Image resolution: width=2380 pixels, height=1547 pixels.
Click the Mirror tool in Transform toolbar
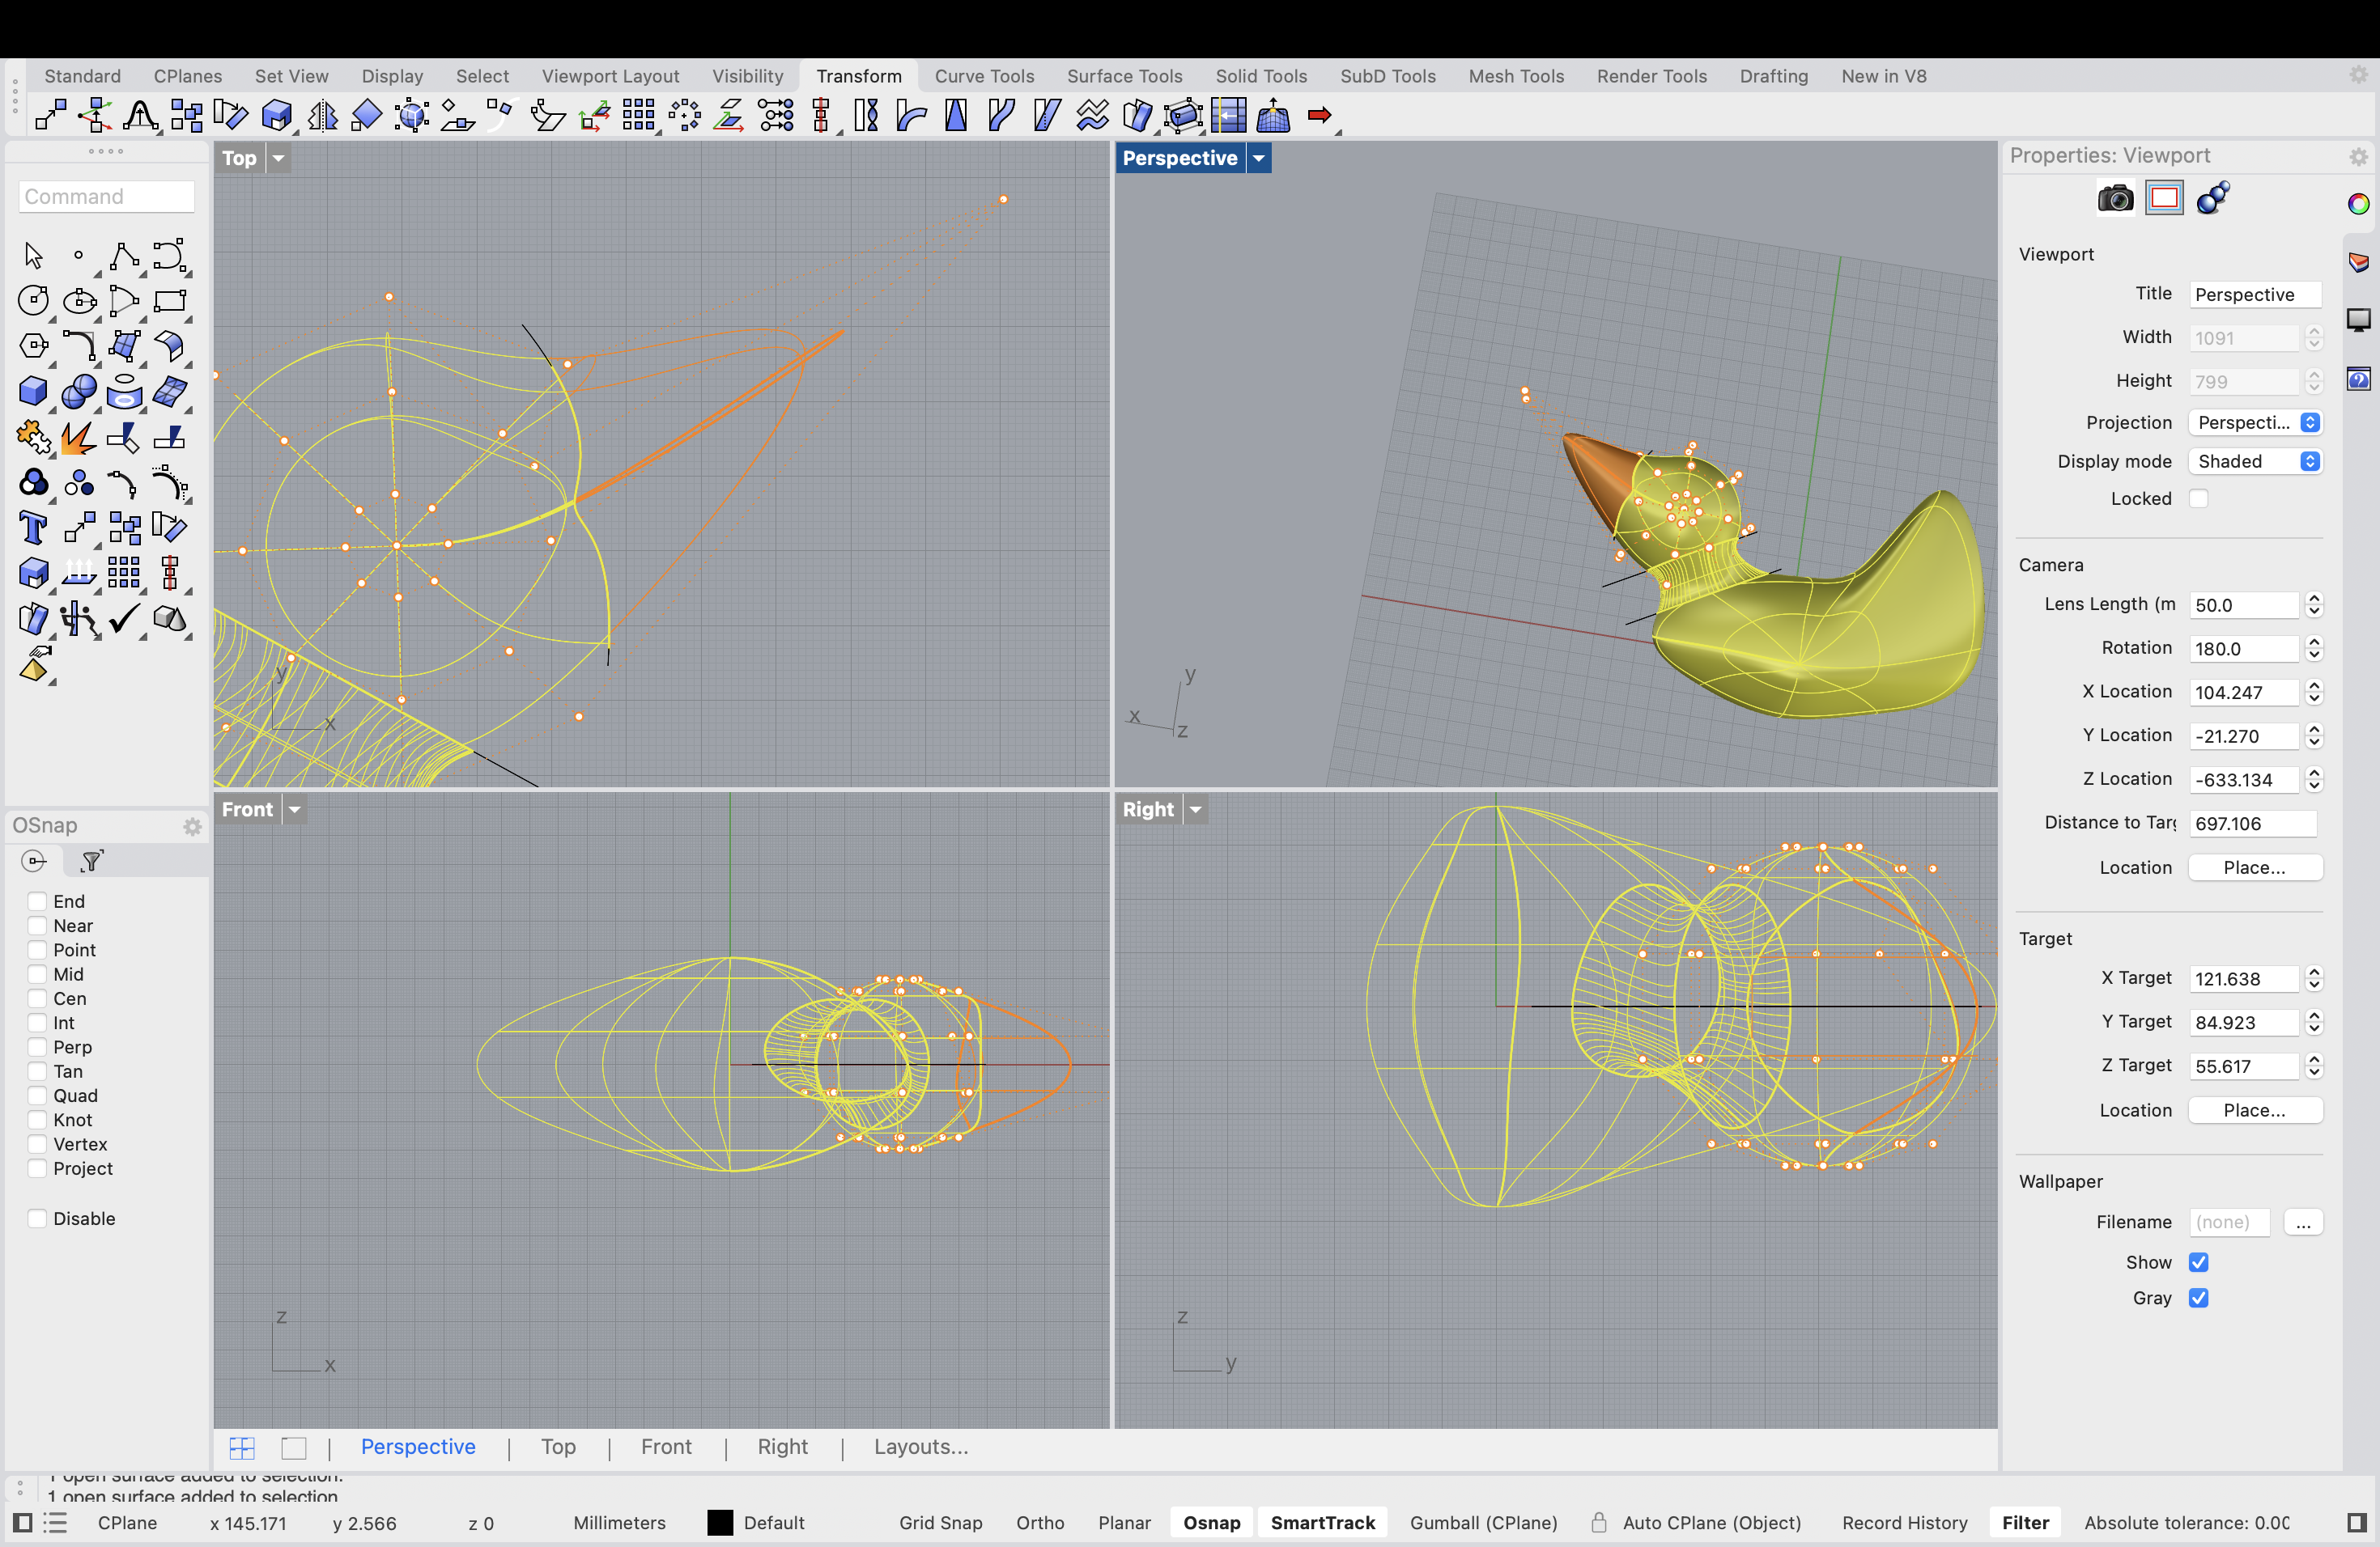click(322, 116)
